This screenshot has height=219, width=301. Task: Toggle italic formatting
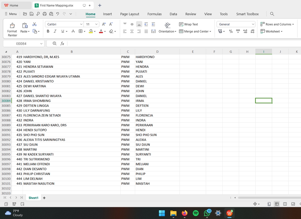pos(55,31)
